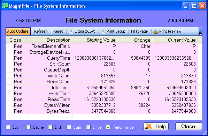Screen dimensions: 208x136
Task: Sort by the Class column header
Action: coord(16,40)
